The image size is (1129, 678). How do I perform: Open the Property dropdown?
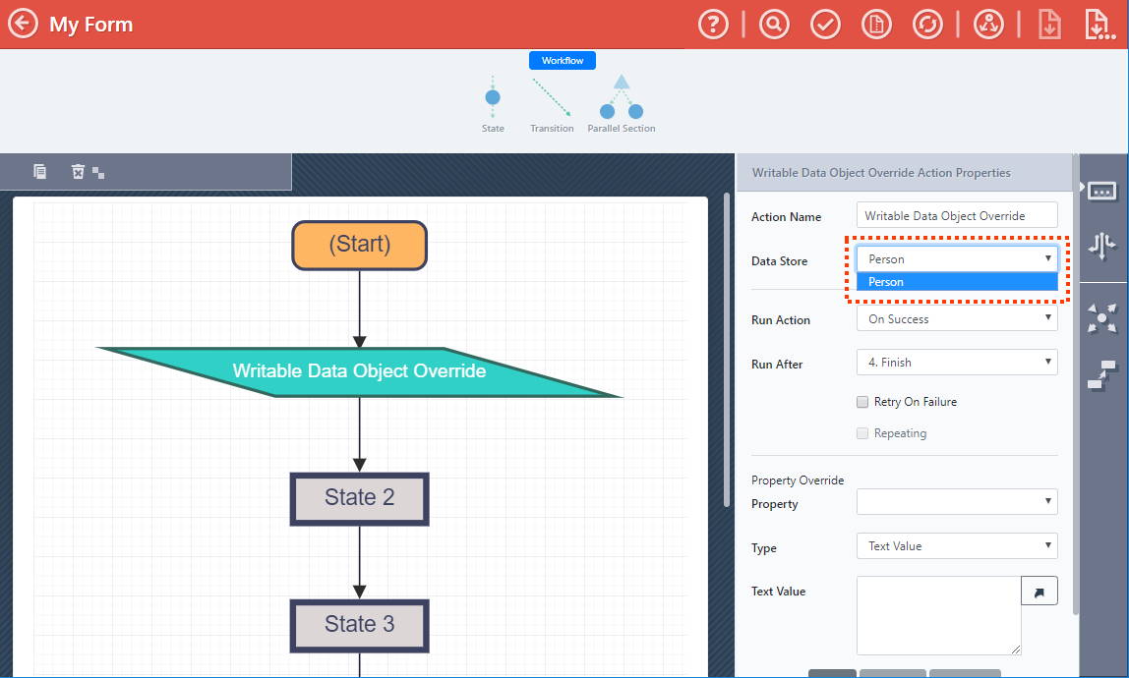click(x=957, y=502)
